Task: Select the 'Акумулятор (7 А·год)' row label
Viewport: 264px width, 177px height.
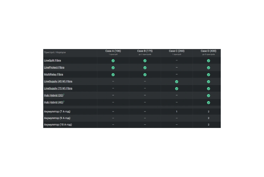Action: (x=57, y=112)
